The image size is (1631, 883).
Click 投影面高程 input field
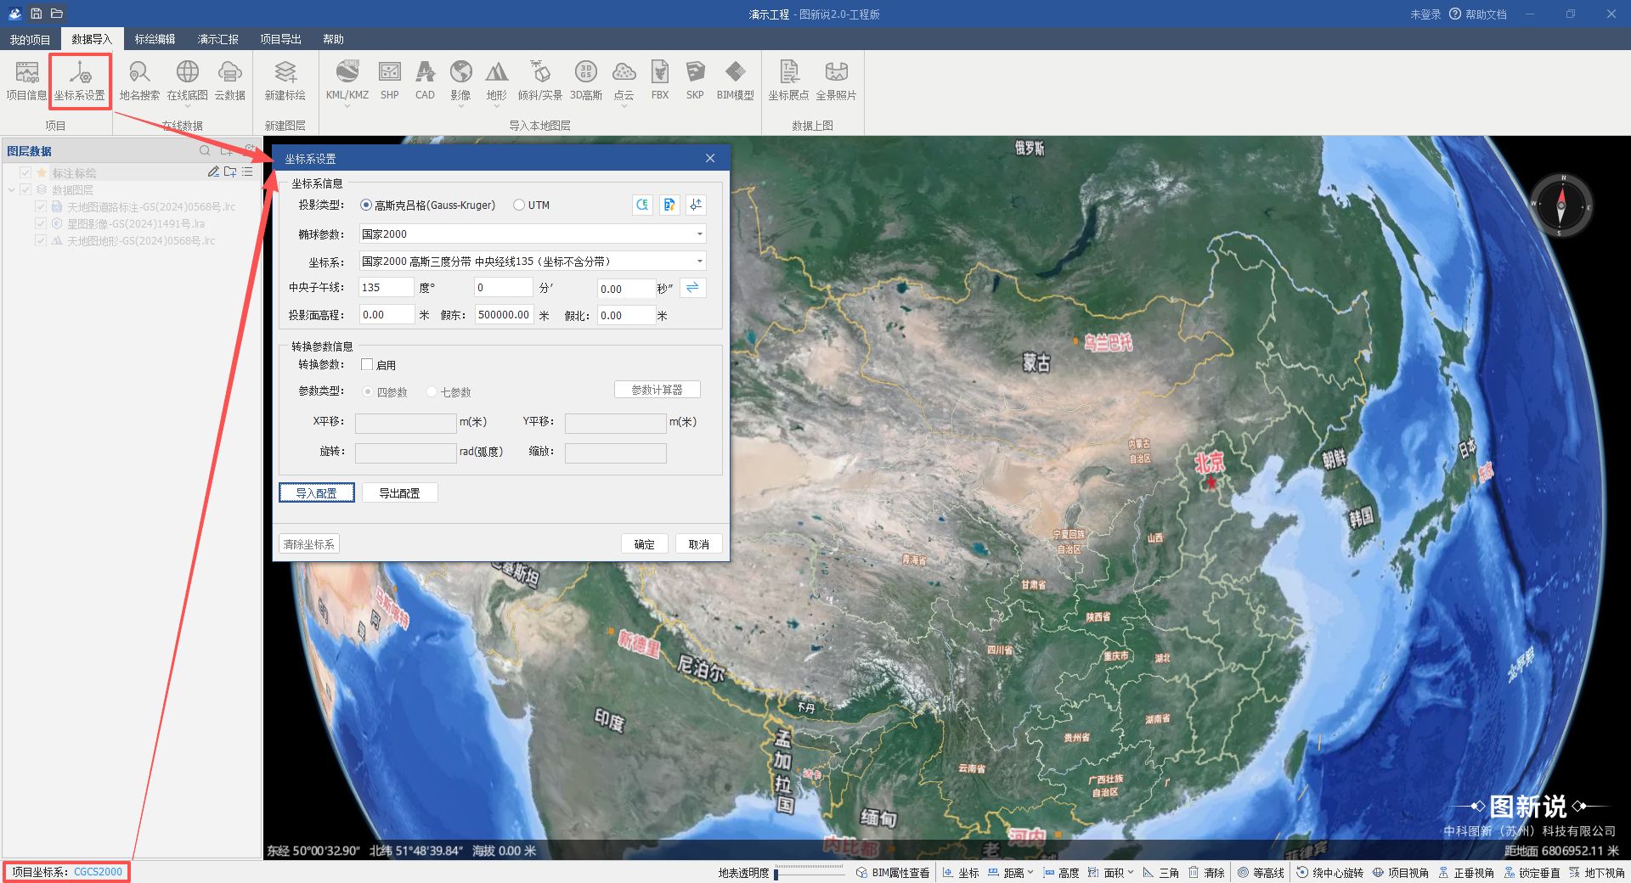[387, 315]
